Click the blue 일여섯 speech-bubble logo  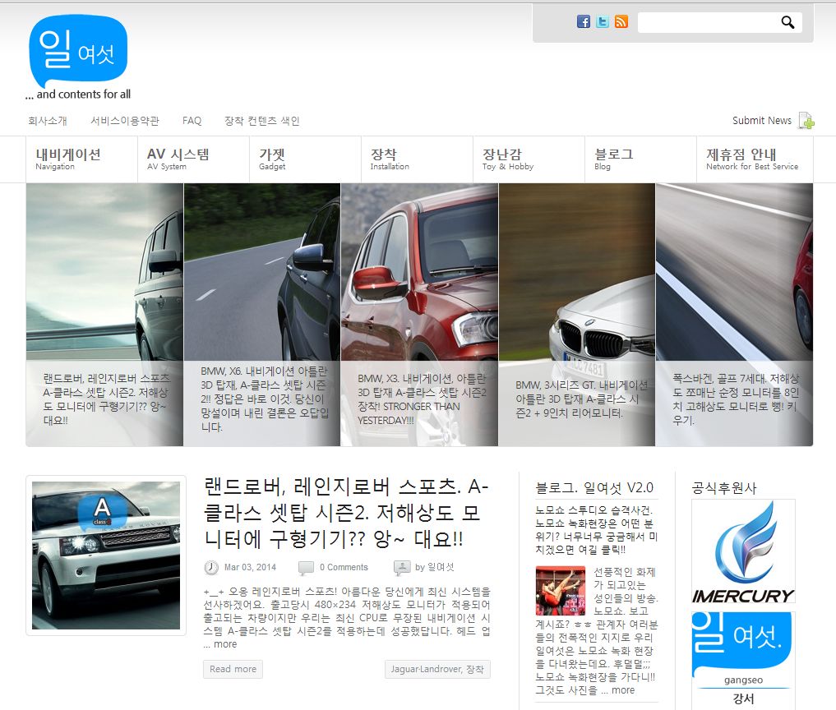[78, 50]
